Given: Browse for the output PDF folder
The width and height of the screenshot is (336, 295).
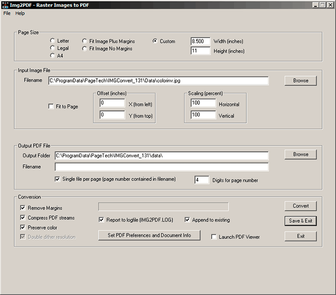Looking at the screenshot, I should 301,154.
